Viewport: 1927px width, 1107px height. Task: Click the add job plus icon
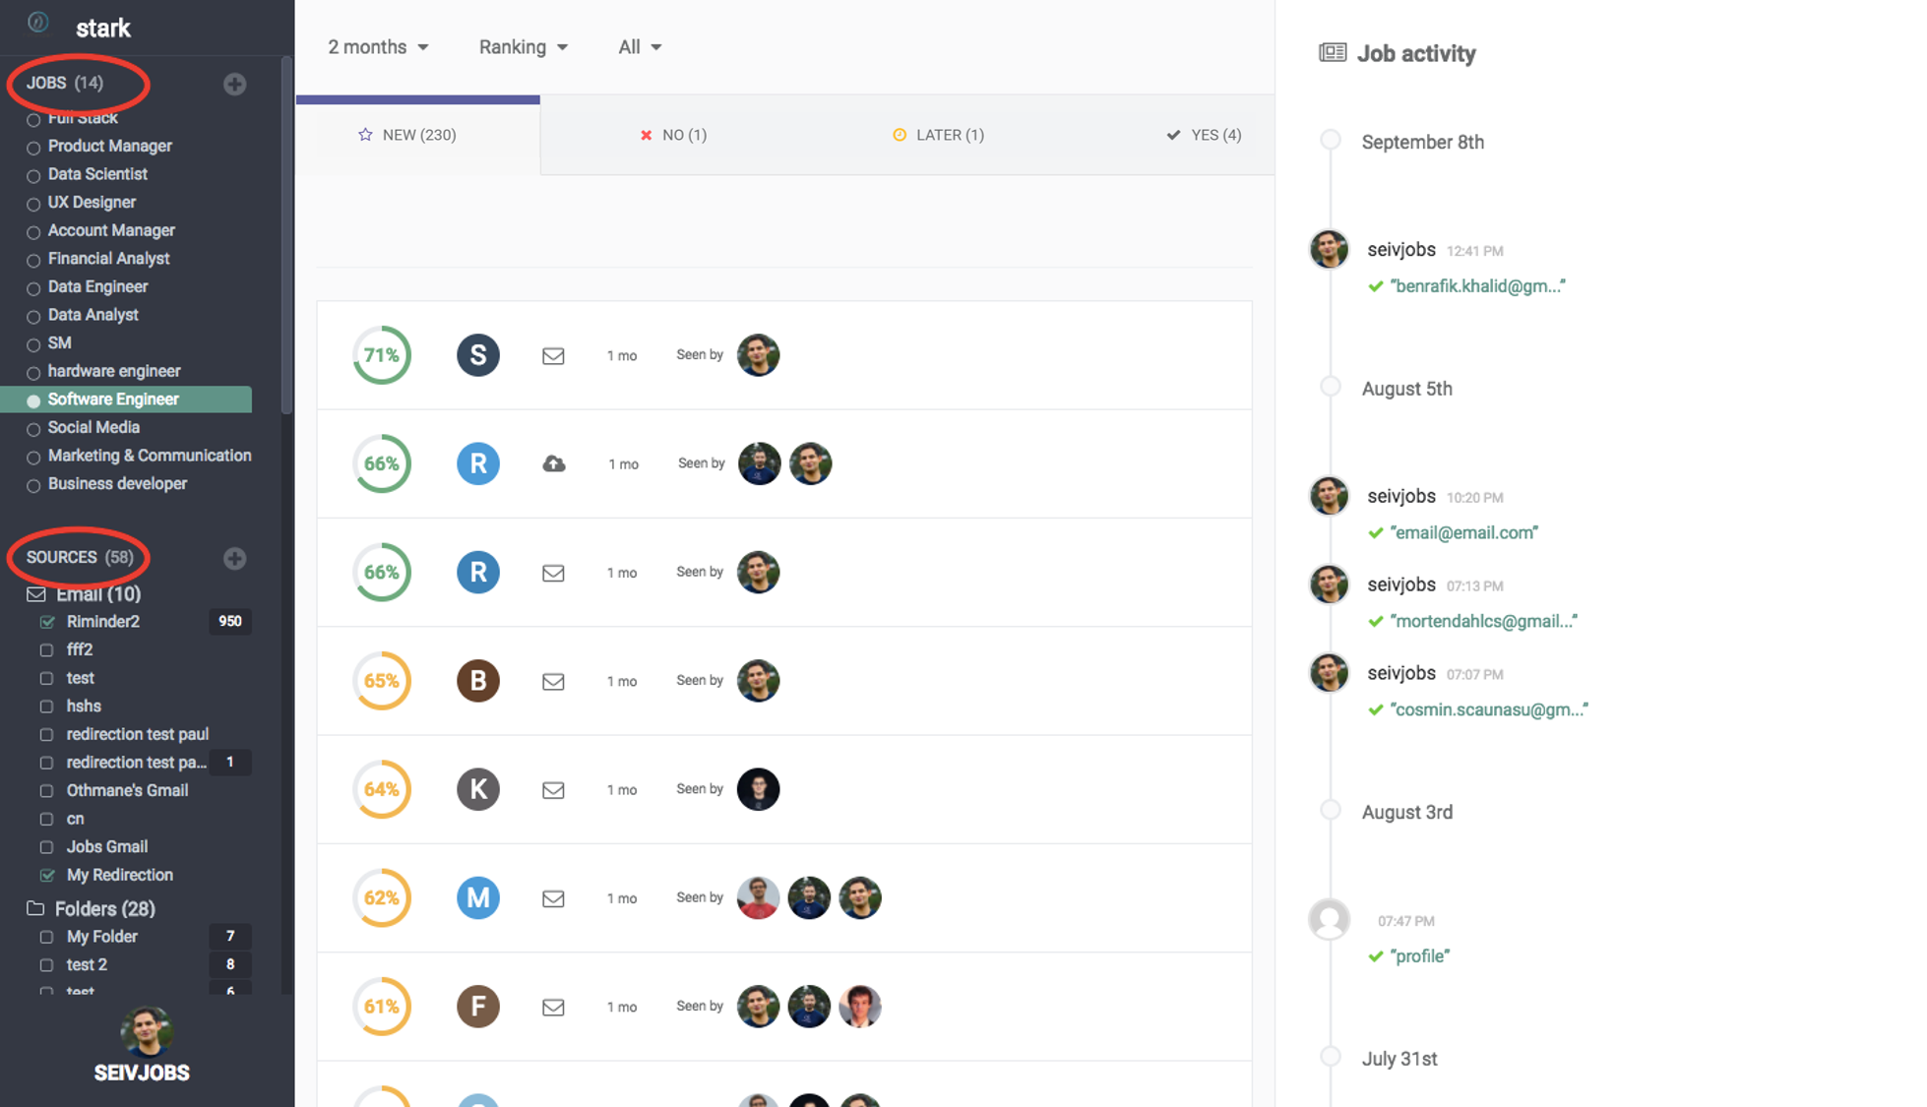point(234,84)
